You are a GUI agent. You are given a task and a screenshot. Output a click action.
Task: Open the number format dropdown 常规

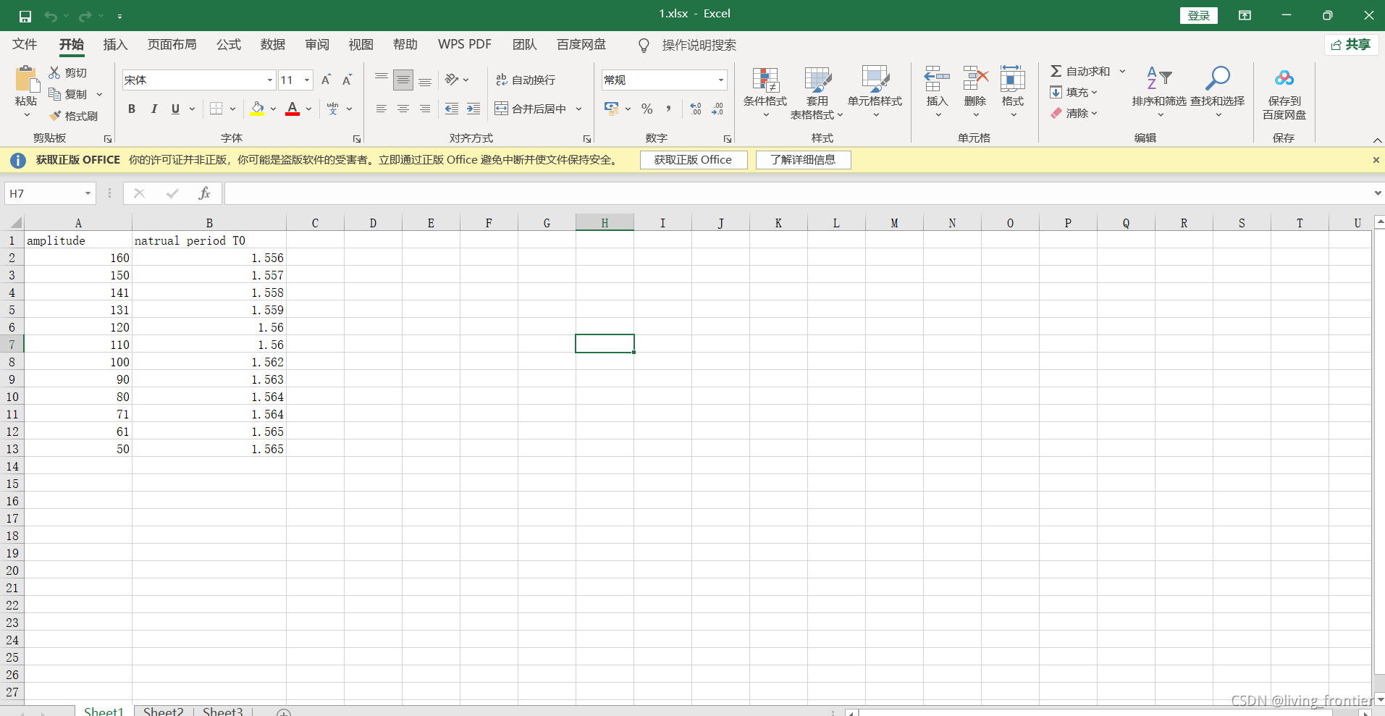(x=721, y=80)
